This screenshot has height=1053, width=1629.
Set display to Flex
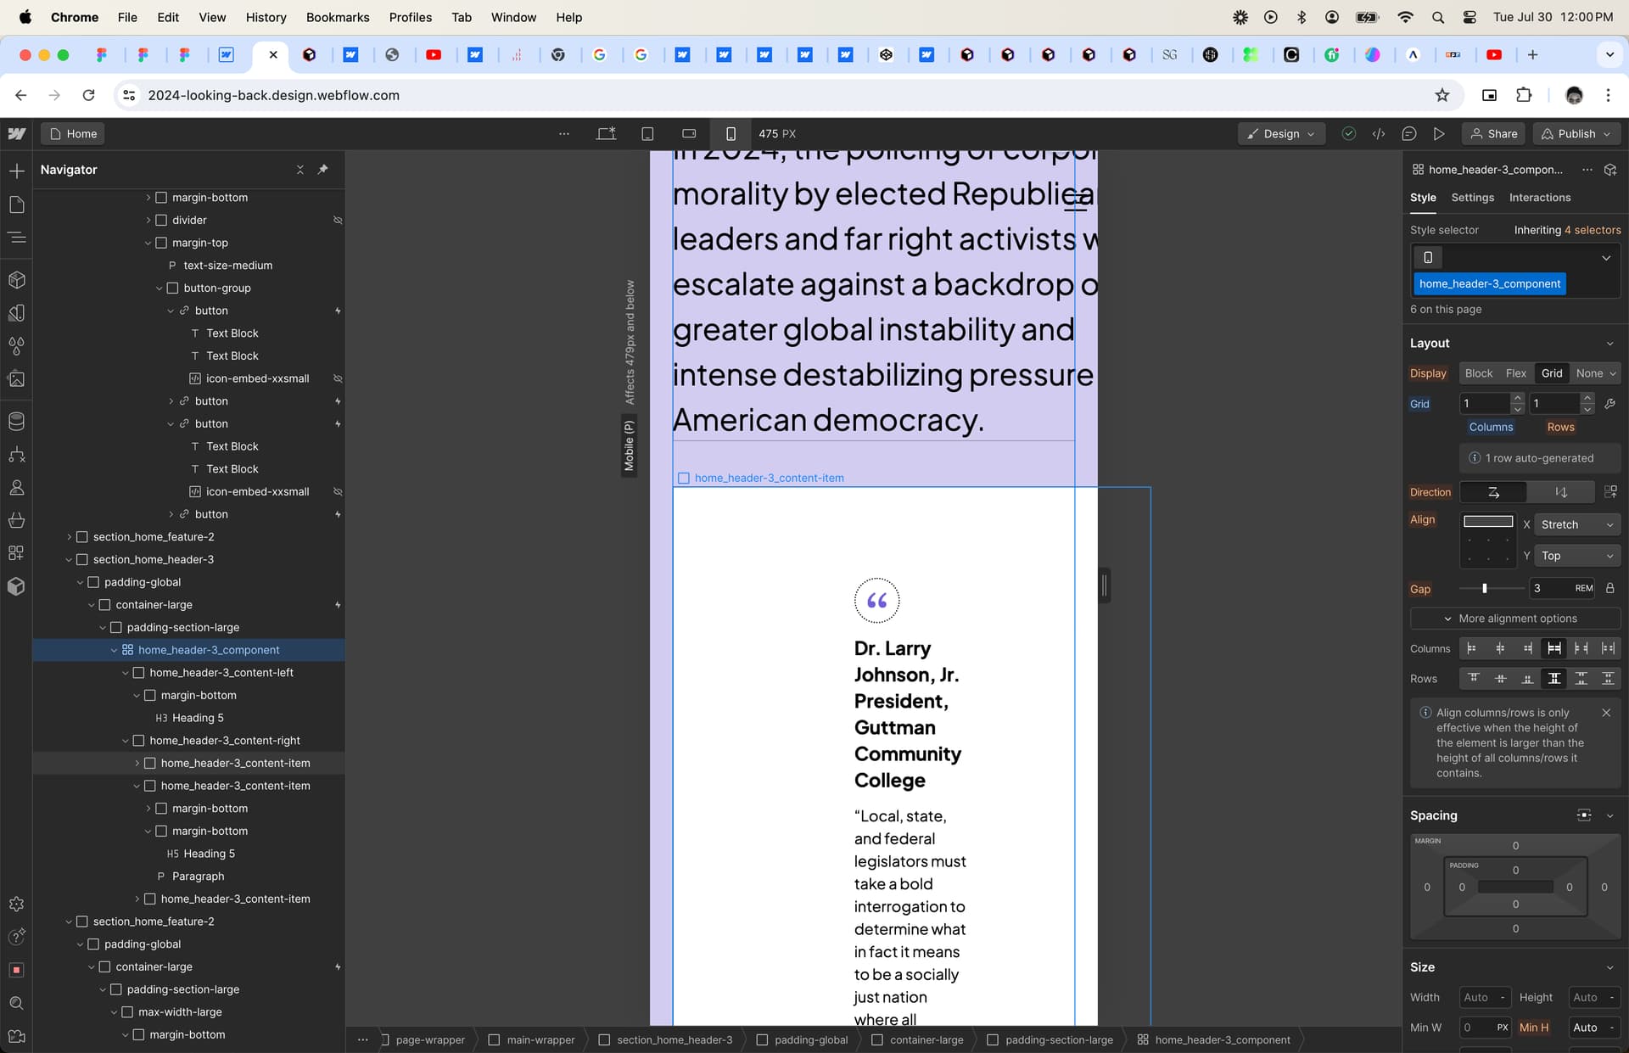coord(1515,373)
